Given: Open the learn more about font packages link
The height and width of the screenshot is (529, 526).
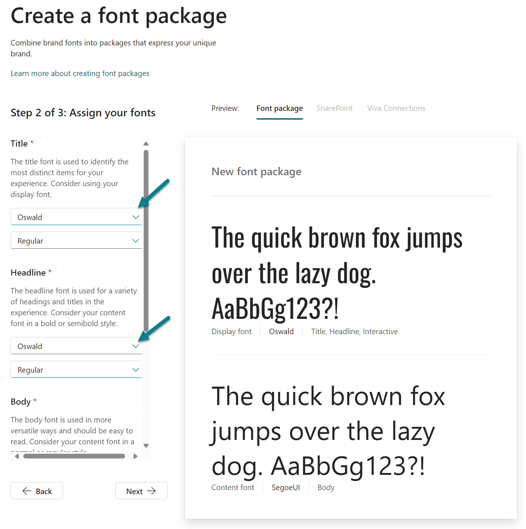Looking at the screenshot, I should tap(80, 73).
